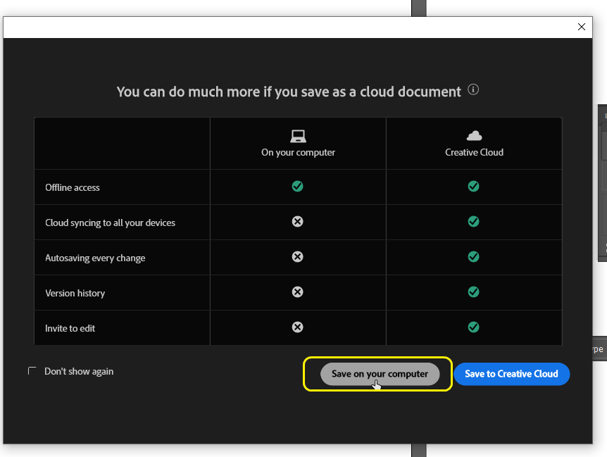Click the Invite to edit checkmark under Creative Cloud
Image resolution: width=607 pixels, height=457 pixels.
(x=473, y=327)
